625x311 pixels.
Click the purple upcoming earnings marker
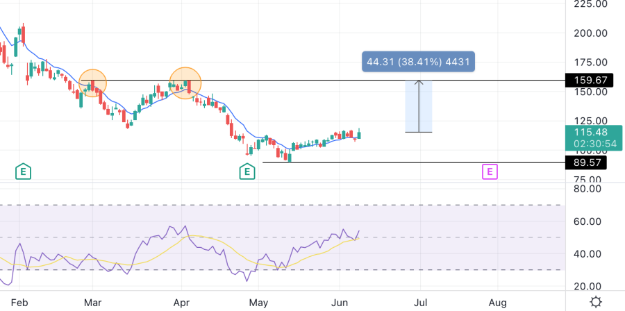[x=490, y=170]
